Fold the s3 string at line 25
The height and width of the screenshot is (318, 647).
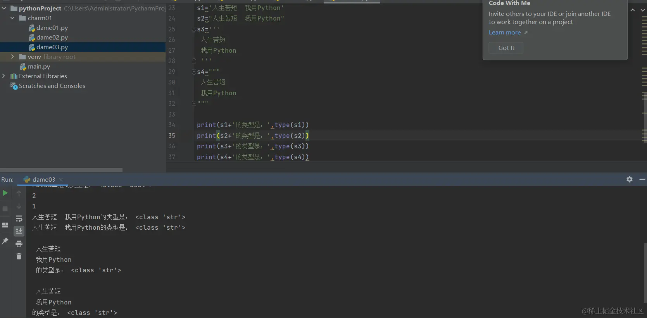(x=194, y=29)
